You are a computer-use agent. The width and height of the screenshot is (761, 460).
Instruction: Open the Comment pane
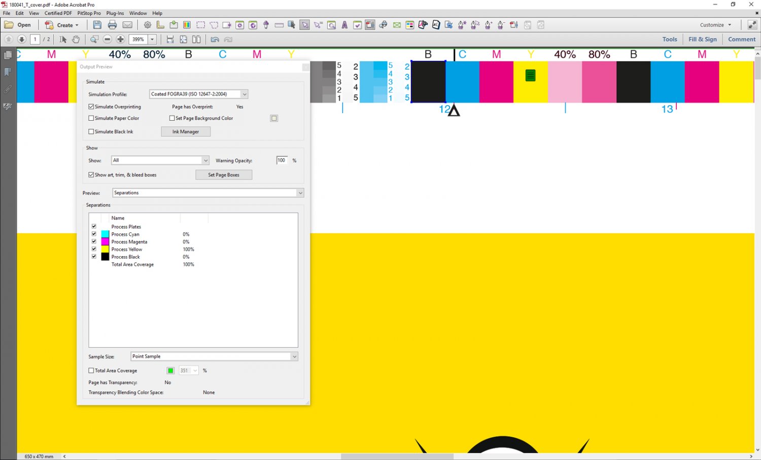coord(742,39)
